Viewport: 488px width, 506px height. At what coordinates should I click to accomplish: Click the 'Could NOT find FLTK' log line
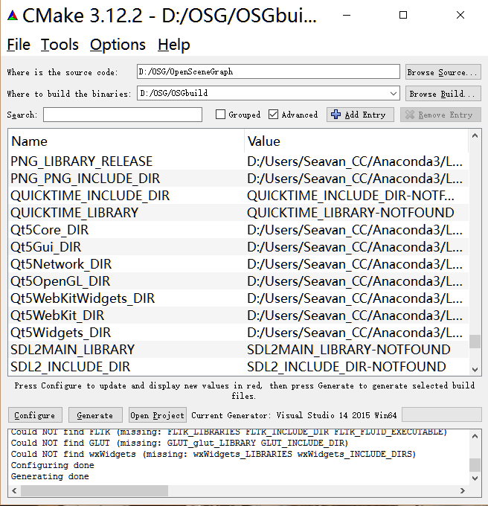point(229,432)
